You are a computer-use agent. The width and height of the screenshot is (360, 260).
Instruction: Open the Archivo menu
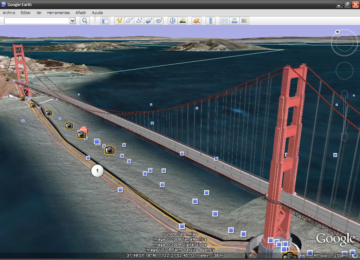9,13
